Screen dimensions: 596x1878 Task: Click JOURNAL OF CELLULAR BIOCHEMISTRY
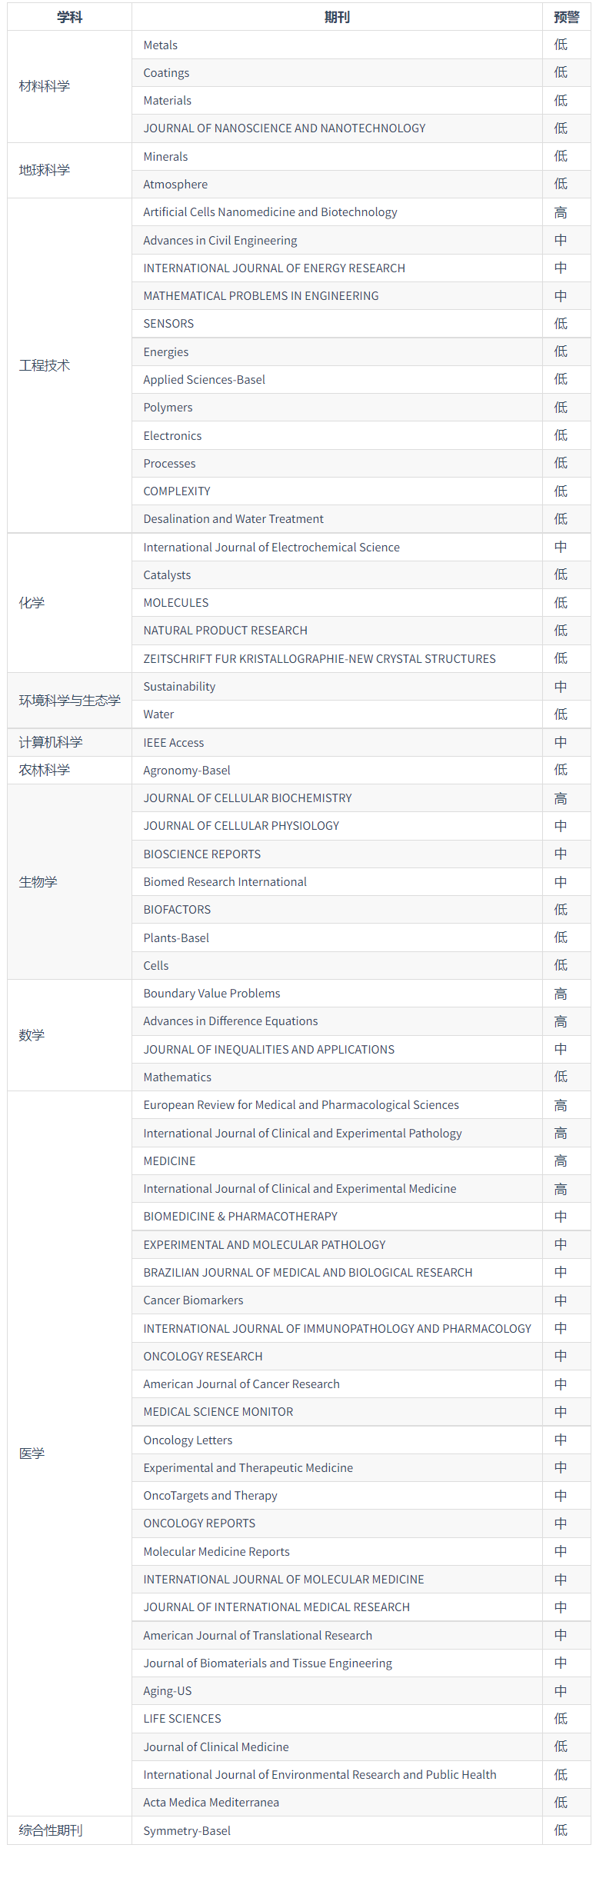247,798
